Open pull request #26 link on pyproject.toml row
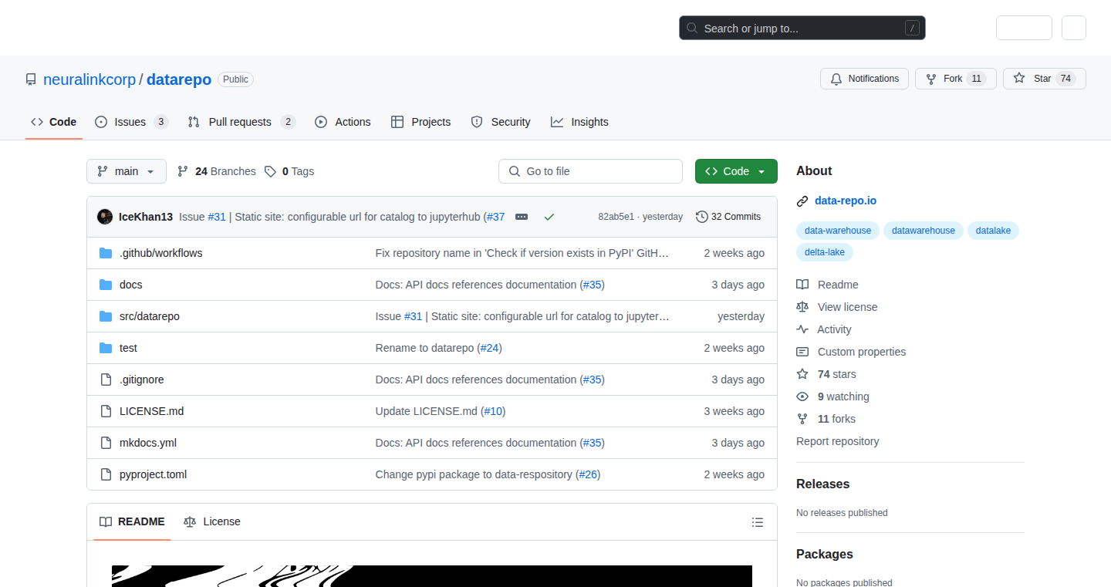Image resolution: width=1111 pixels, height=587 pixels. (x=588, y=474)
